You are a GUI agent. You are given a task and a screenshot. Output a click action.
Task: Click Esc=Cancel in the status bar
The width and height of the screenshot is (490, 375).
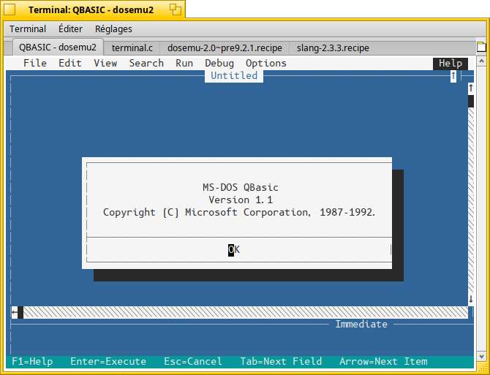tap(193, 362)
